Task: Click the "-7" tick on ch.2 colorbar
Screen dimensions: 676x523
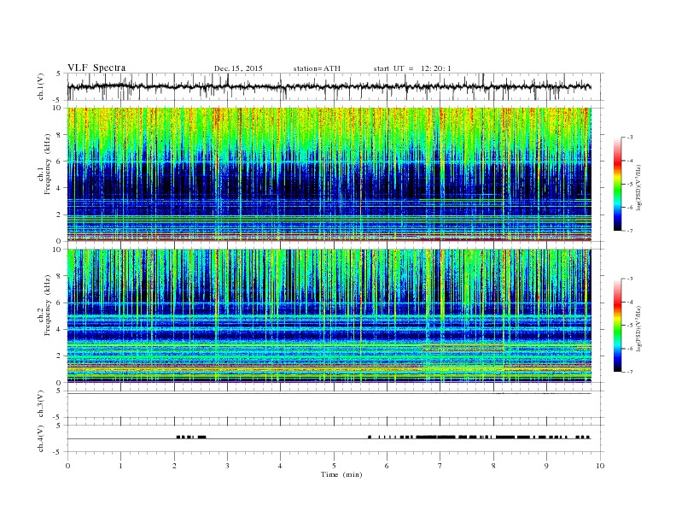Action: coord(630,372)
